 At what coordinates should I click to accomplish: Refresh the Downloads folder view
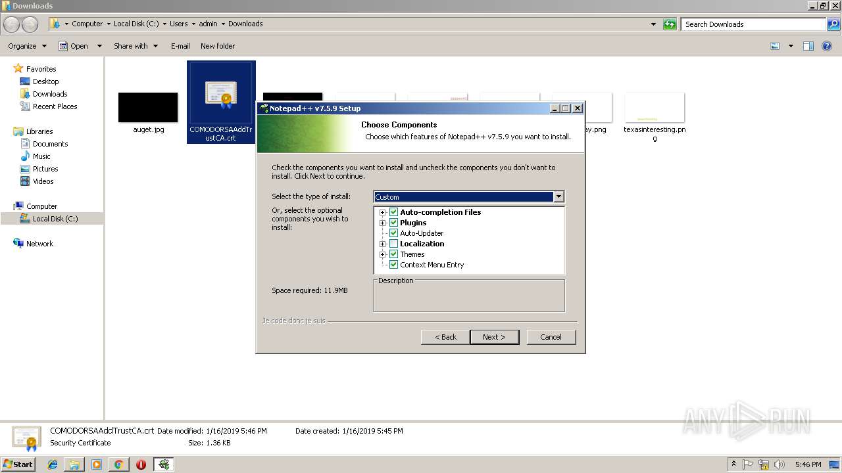(670, 24)
